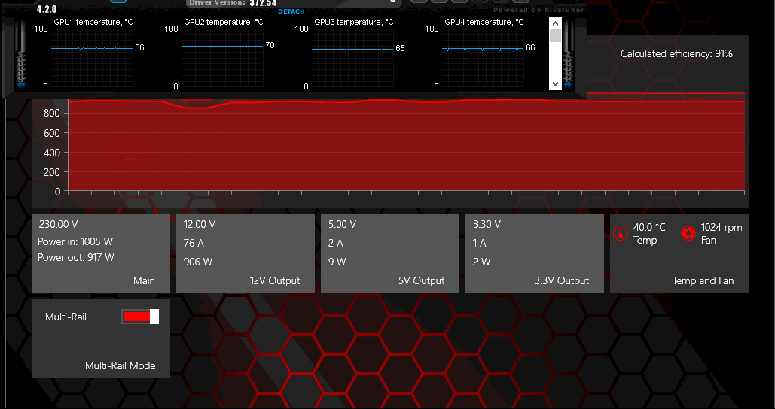Screen dimensions: 775x409
Task: Click the "76 A" current value
Action: tap(194, 244)
